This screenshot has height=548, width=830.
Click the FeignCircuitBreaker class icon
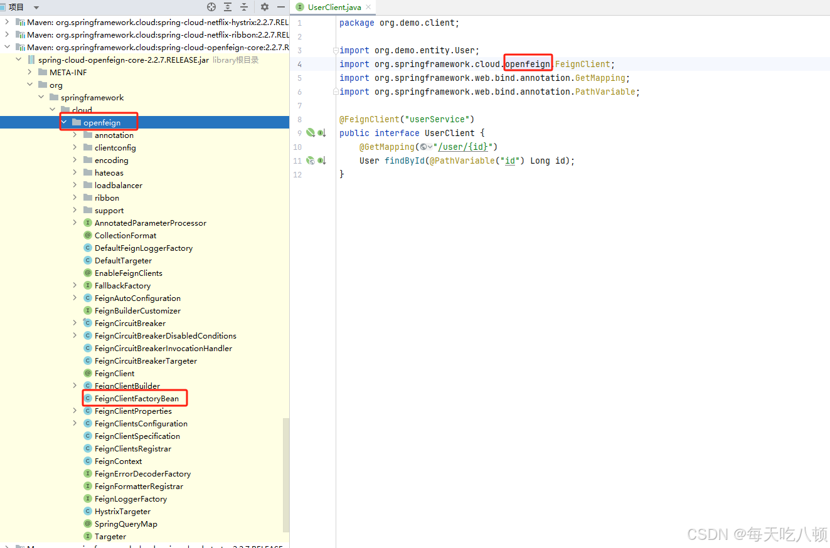coord(88,323)
